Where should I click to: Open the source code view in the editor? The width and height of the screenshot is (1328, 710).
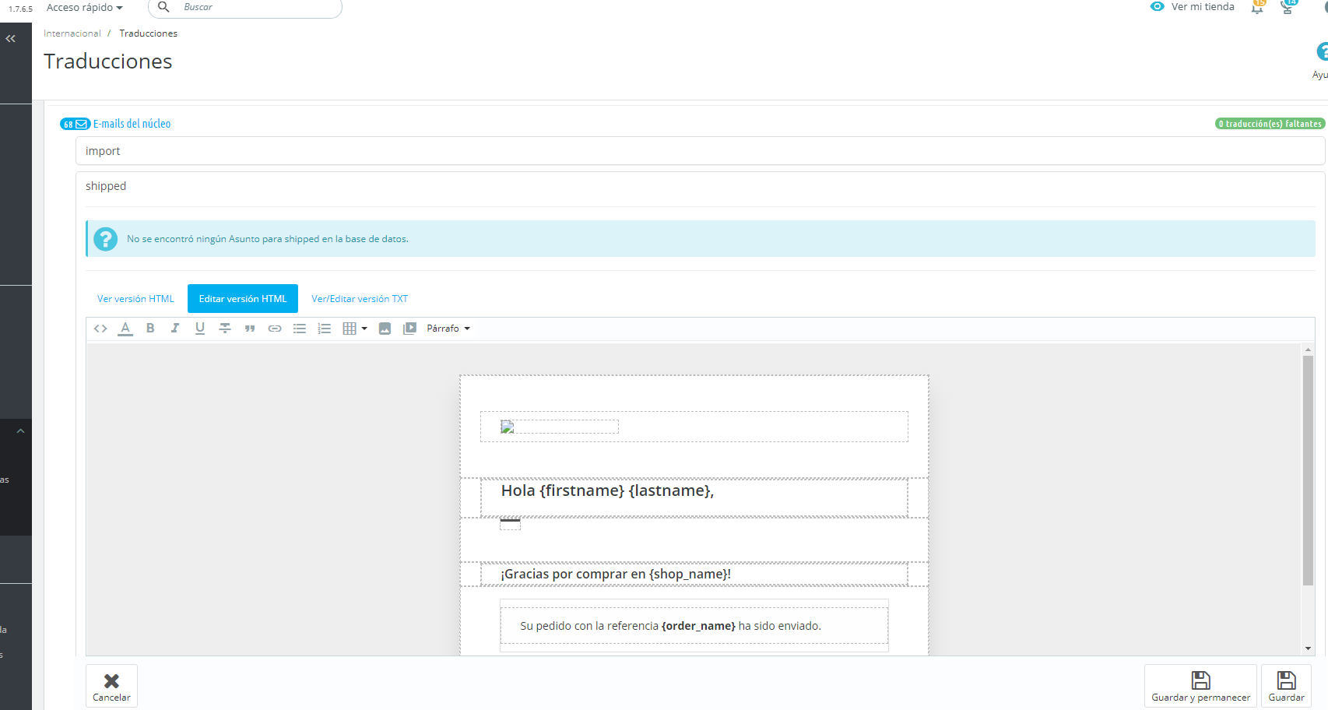[x=100, y=329]
